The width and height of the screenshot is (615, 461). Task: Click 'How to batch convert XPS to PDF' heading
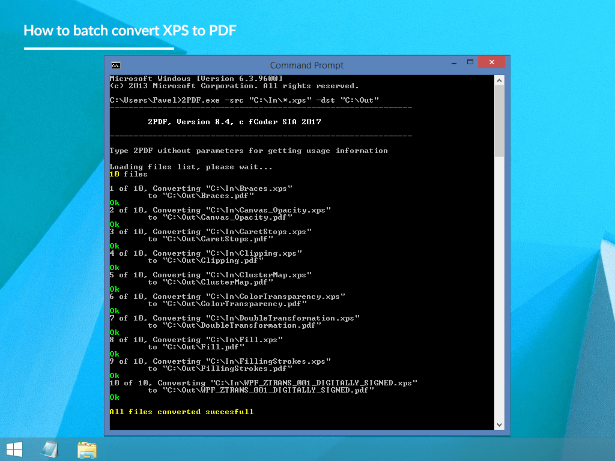[130, 31]
